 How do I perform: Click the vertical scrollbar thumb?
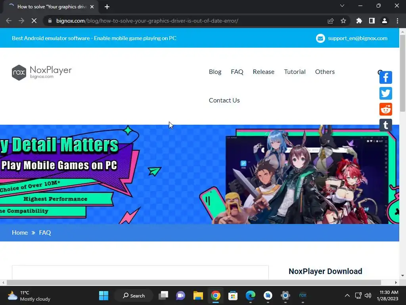click(x=402, y=73)
